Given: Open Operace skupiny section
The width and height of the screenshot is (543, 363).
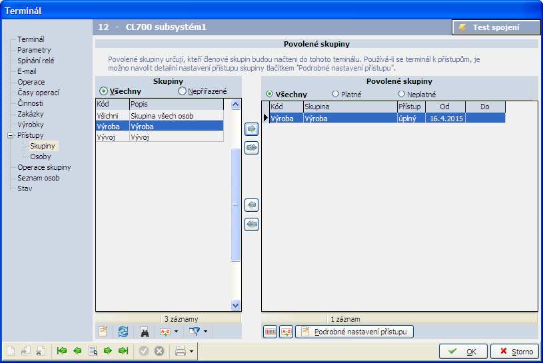Looking at the screenshot, I should pos(44,167).
